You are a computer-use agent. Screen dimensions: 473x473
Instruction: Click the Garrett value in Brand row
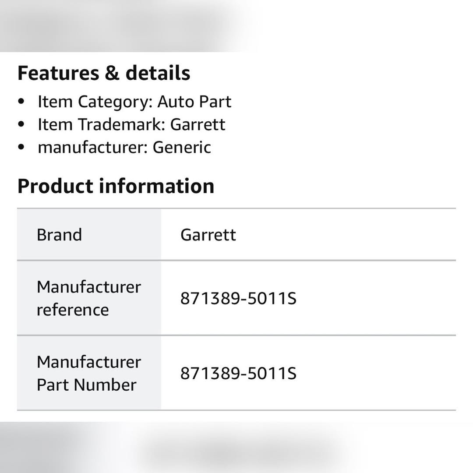click(x=208, y=235)
